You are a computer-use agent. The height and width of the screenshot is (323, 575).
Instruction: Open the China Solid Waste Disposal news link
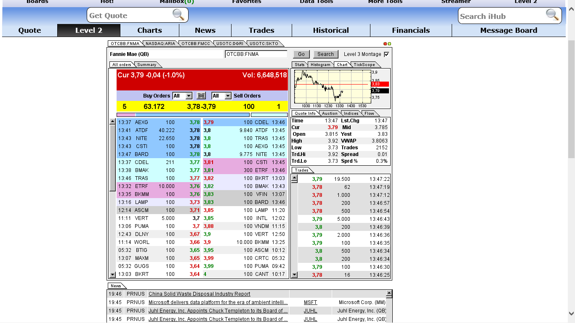click(x=200, y=294)
